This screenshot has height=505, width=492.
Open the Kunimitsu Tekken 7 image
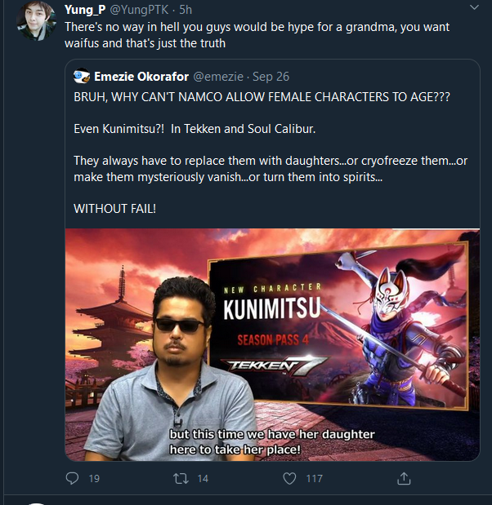click(272, 344)
